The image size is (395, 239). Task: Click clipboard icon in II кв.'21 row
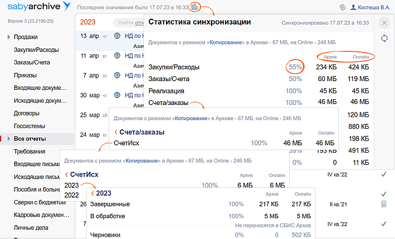point(383,204)
